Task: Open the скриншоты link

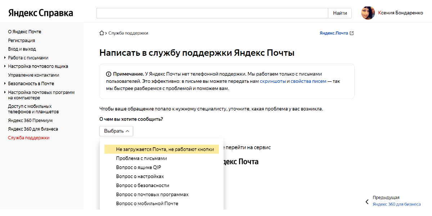Action: 273,81
